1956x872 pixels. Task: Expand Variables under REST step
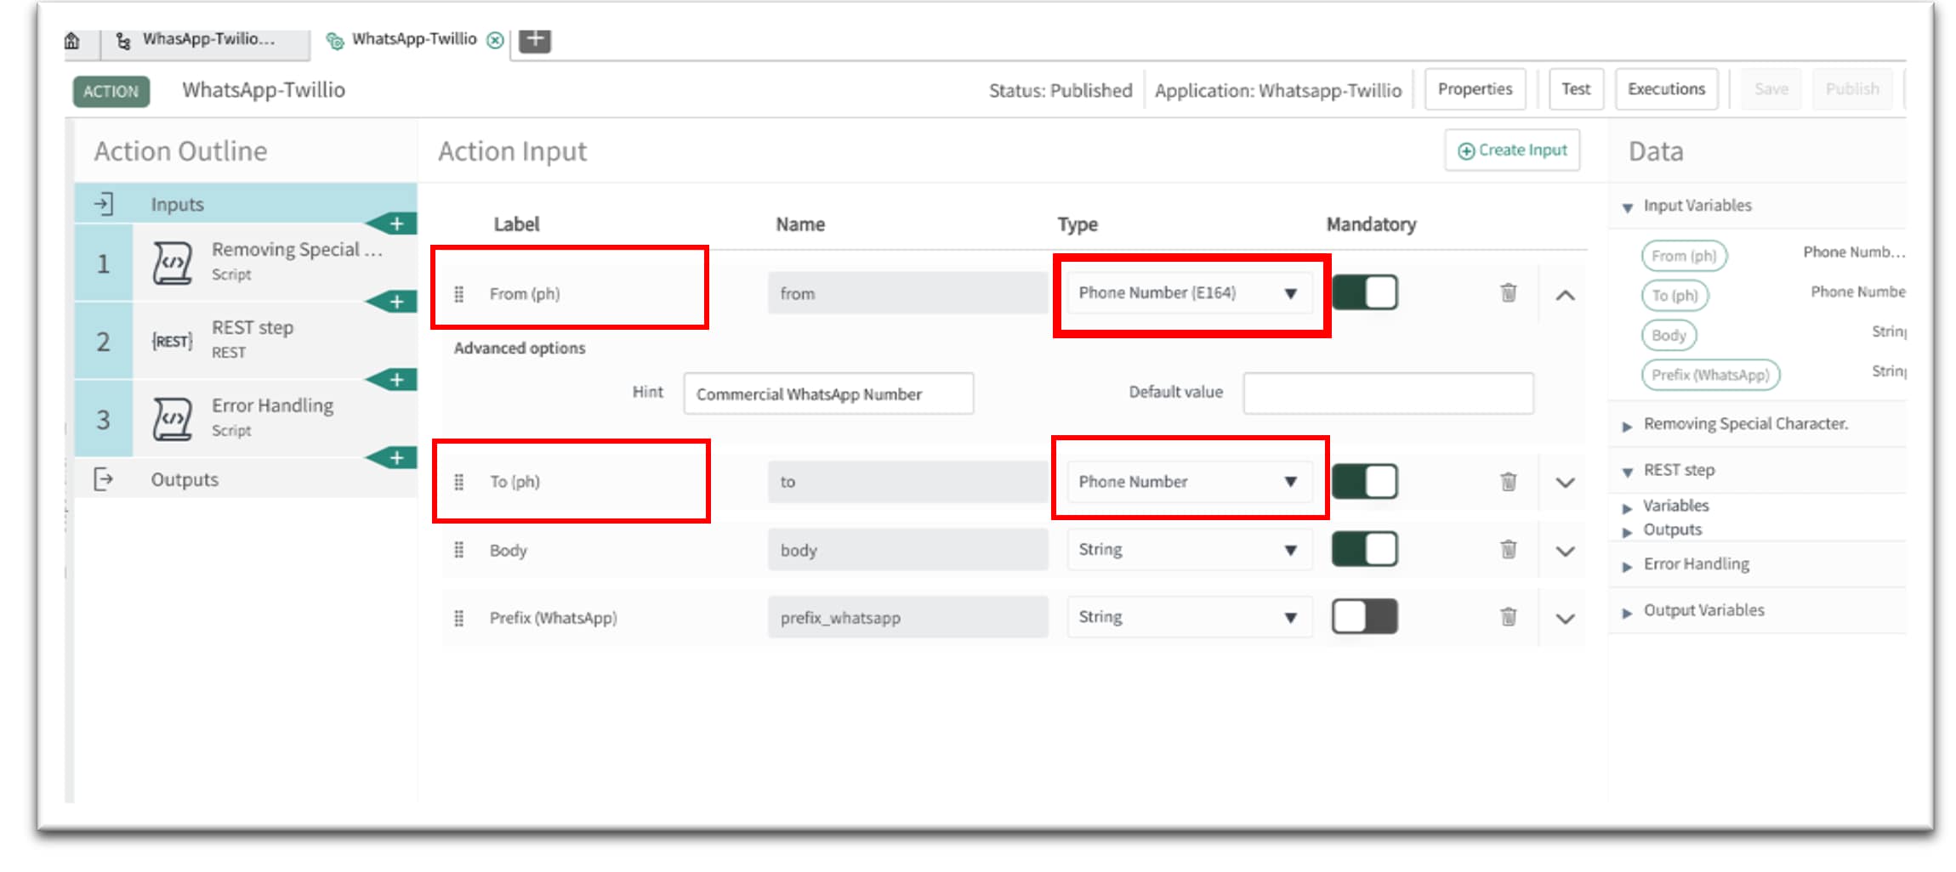1627,508
